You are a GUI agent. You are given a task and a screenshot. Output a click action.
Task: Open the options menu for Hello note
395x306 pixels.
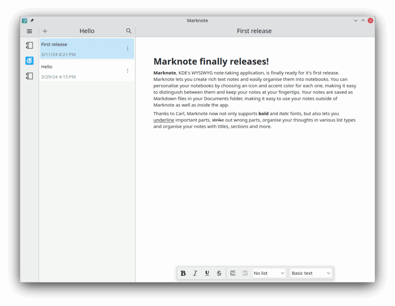[128, 71]
